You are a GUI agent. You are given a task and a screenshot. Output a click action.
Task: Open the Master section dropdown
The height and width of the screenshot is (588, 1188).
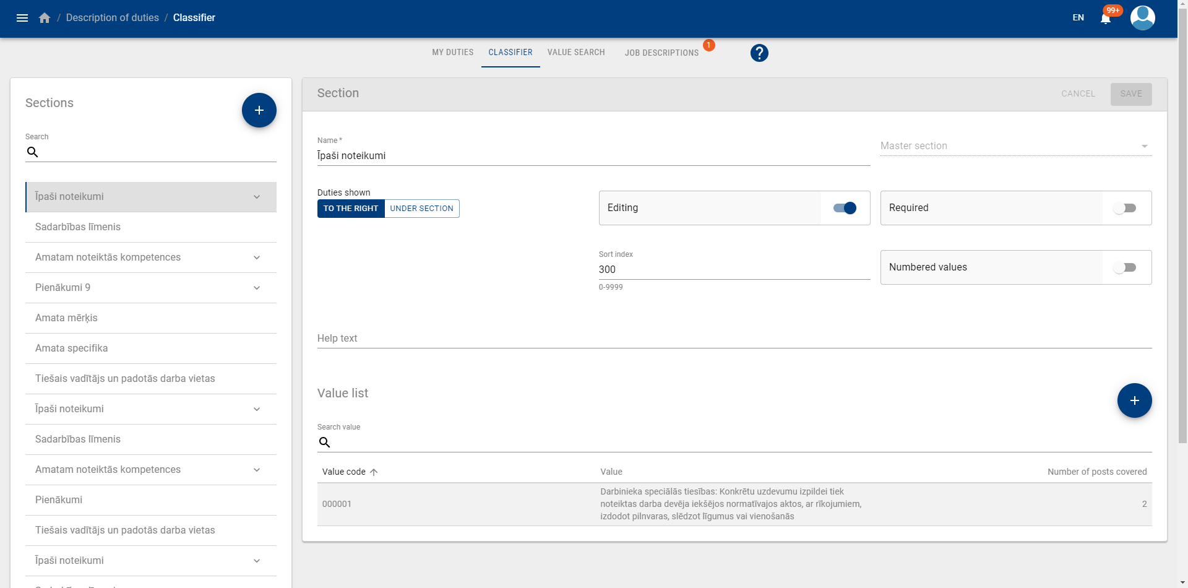(x=1015, y=146)
